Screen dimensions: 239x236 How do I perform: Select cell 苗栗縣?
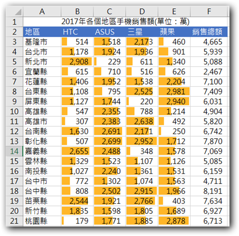42,201
